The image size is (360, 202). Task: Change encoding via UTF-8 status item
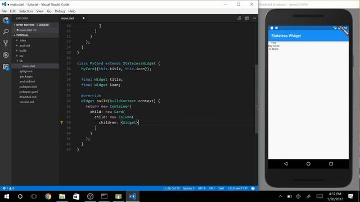coord(202,189)
